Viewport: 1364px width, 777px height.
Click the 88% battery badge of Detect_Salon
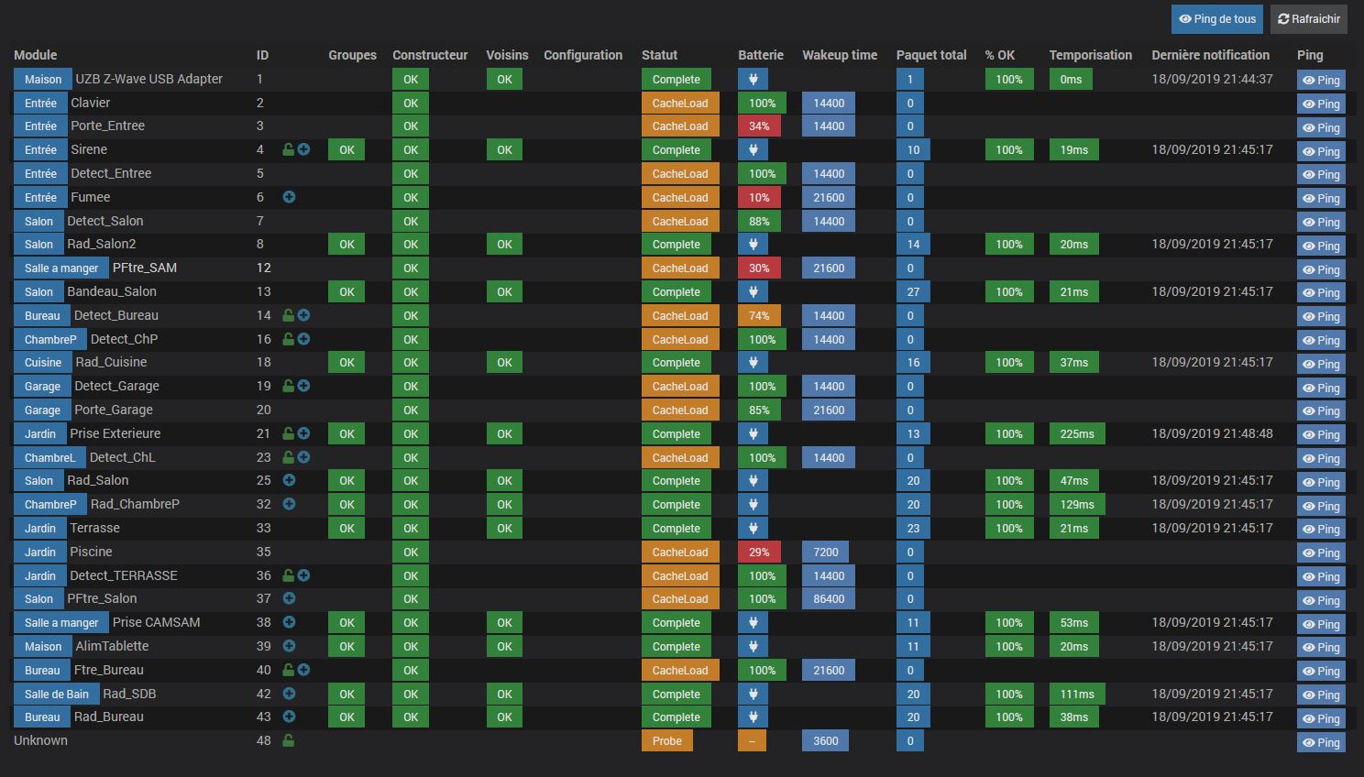759,222
